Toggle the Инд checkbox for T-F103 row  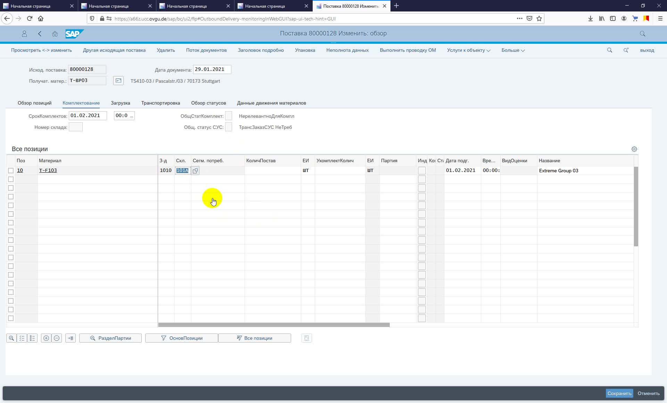422,171
